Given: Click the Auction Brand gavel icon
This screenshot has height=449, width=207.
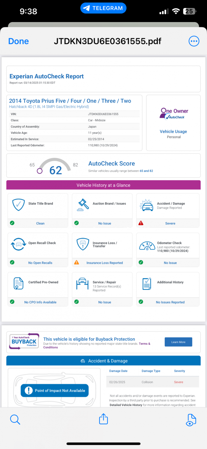Looking at the screenshot, I should click(x=83, y=205).
